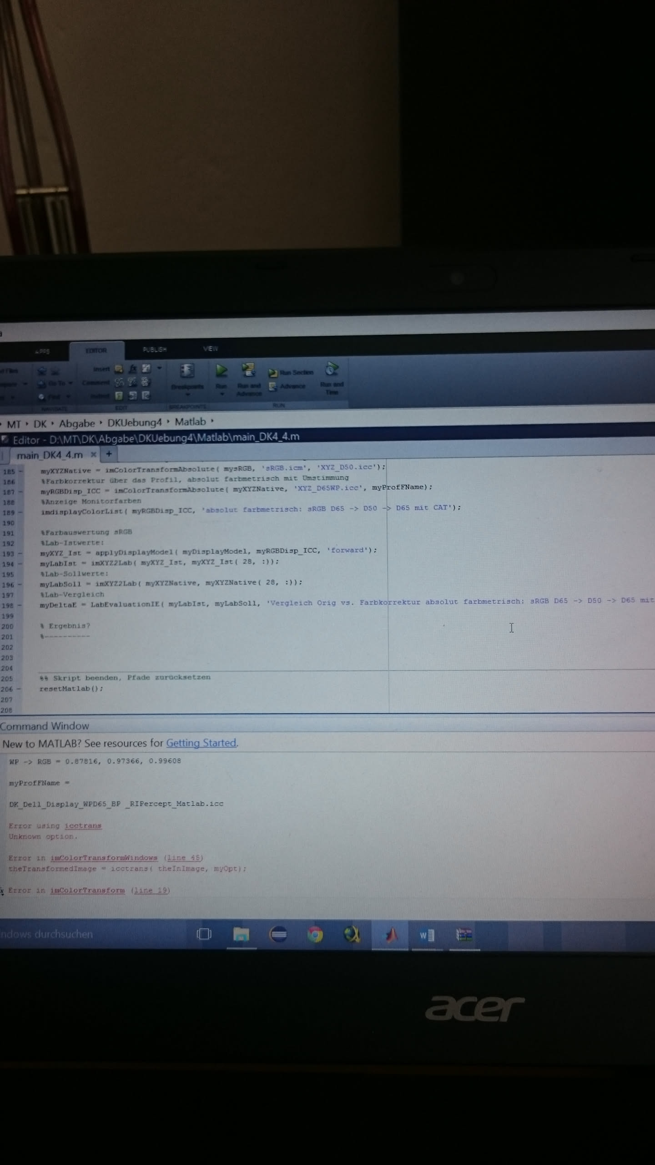Click the DKUebung4 folder in address path

tap(134, 423)
